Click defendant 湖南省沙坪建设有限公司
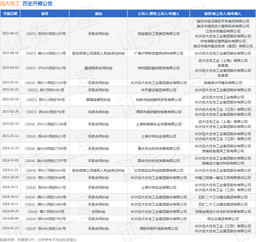Viewport: 256px width, 242px height. (x=223, y=83)
